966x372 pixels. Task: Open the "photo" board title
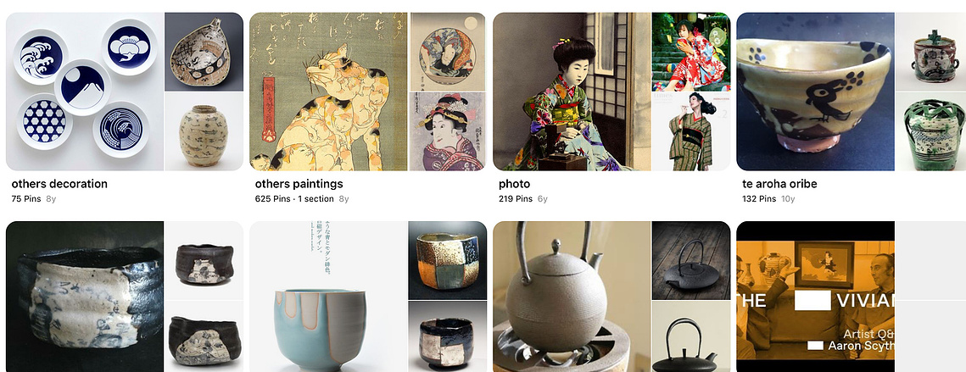514,184
